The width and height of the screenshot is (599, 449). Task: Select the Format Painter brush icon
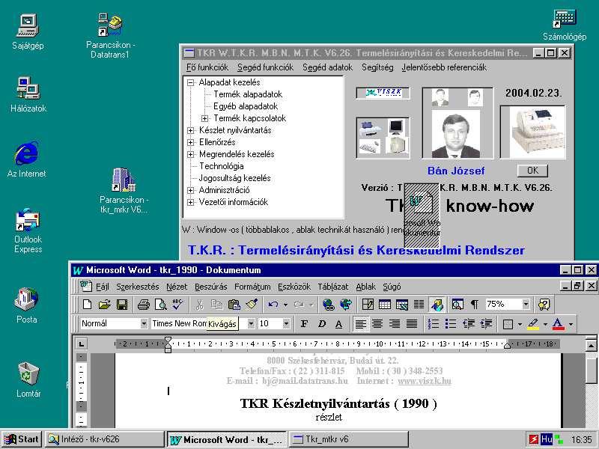click(x=252, y=305)
